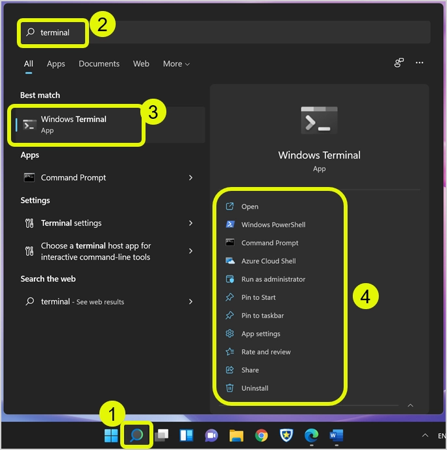The image size is (447, 450).
Task: Open the three-dot search options menu
Action: 420,62
